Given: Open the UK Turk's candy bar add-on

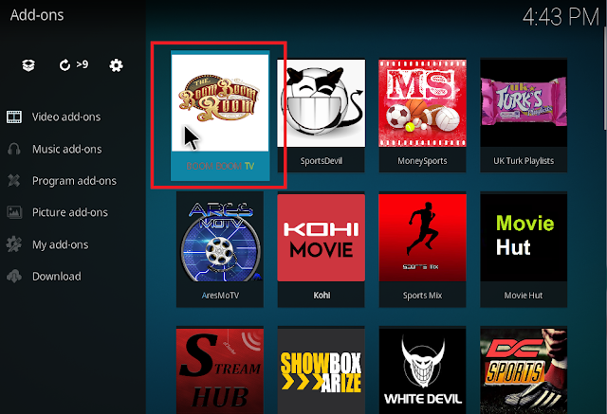Looking at the screenshot, I should [x=524, y=103].
